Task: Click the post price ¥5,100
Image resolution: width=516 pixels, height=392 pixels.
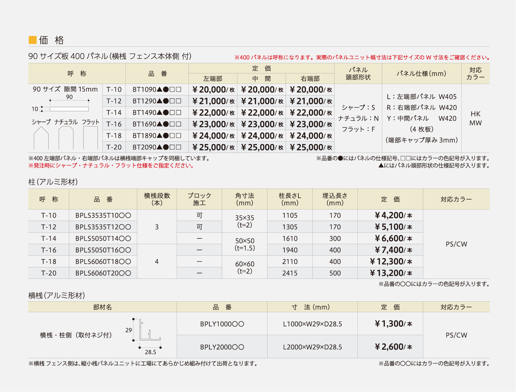Action: coord(393,227)
